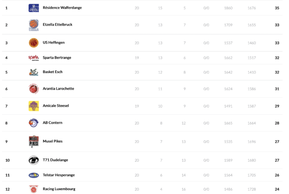Click the T71 Dudelange team logo
Screen dimensions: 289x194
(34, 160)
